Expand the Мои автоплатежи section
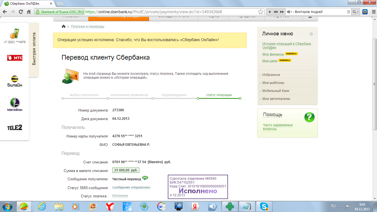 287,99
